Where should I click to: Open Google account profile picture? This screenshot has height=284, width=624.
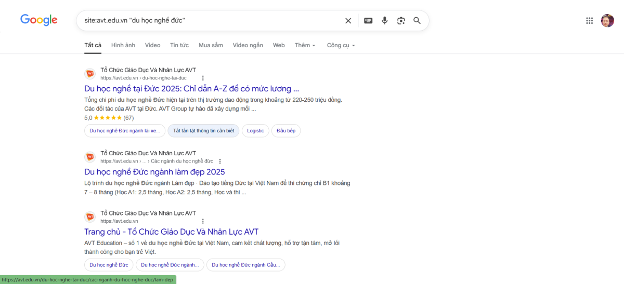607,21
